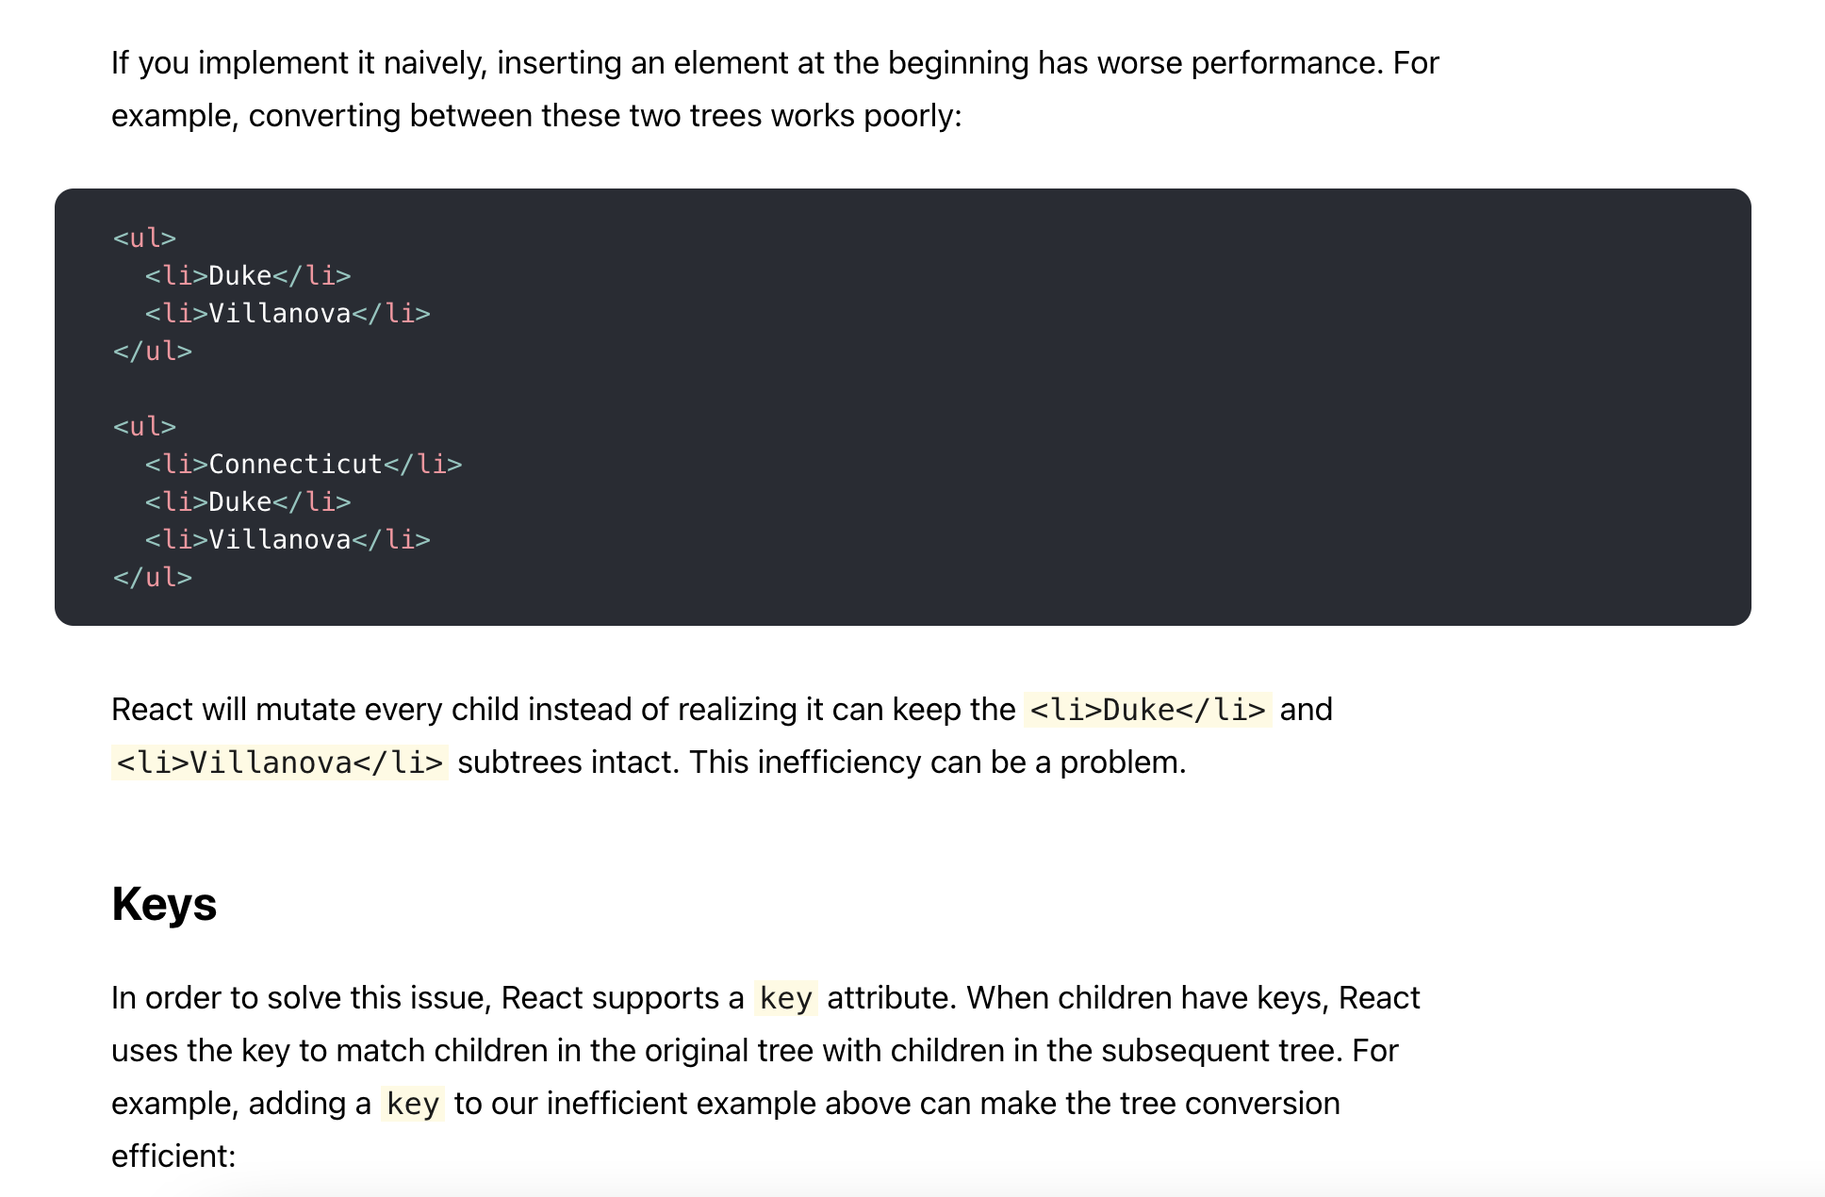Image resolution: width=1825 pixels, height=1197 pixels.
Task: Click the last closing </ul> tag in code
Action: click(152, 578)
